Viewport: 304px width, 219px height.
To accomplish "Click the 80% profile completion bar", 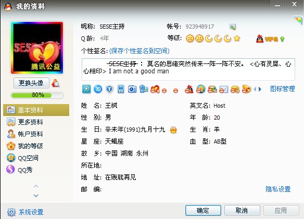I will tap(37, 95).
